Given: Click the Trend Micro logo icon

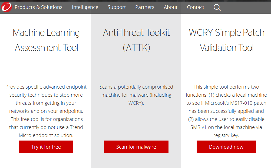Looking at the screenshot, I should pos(6,7).
